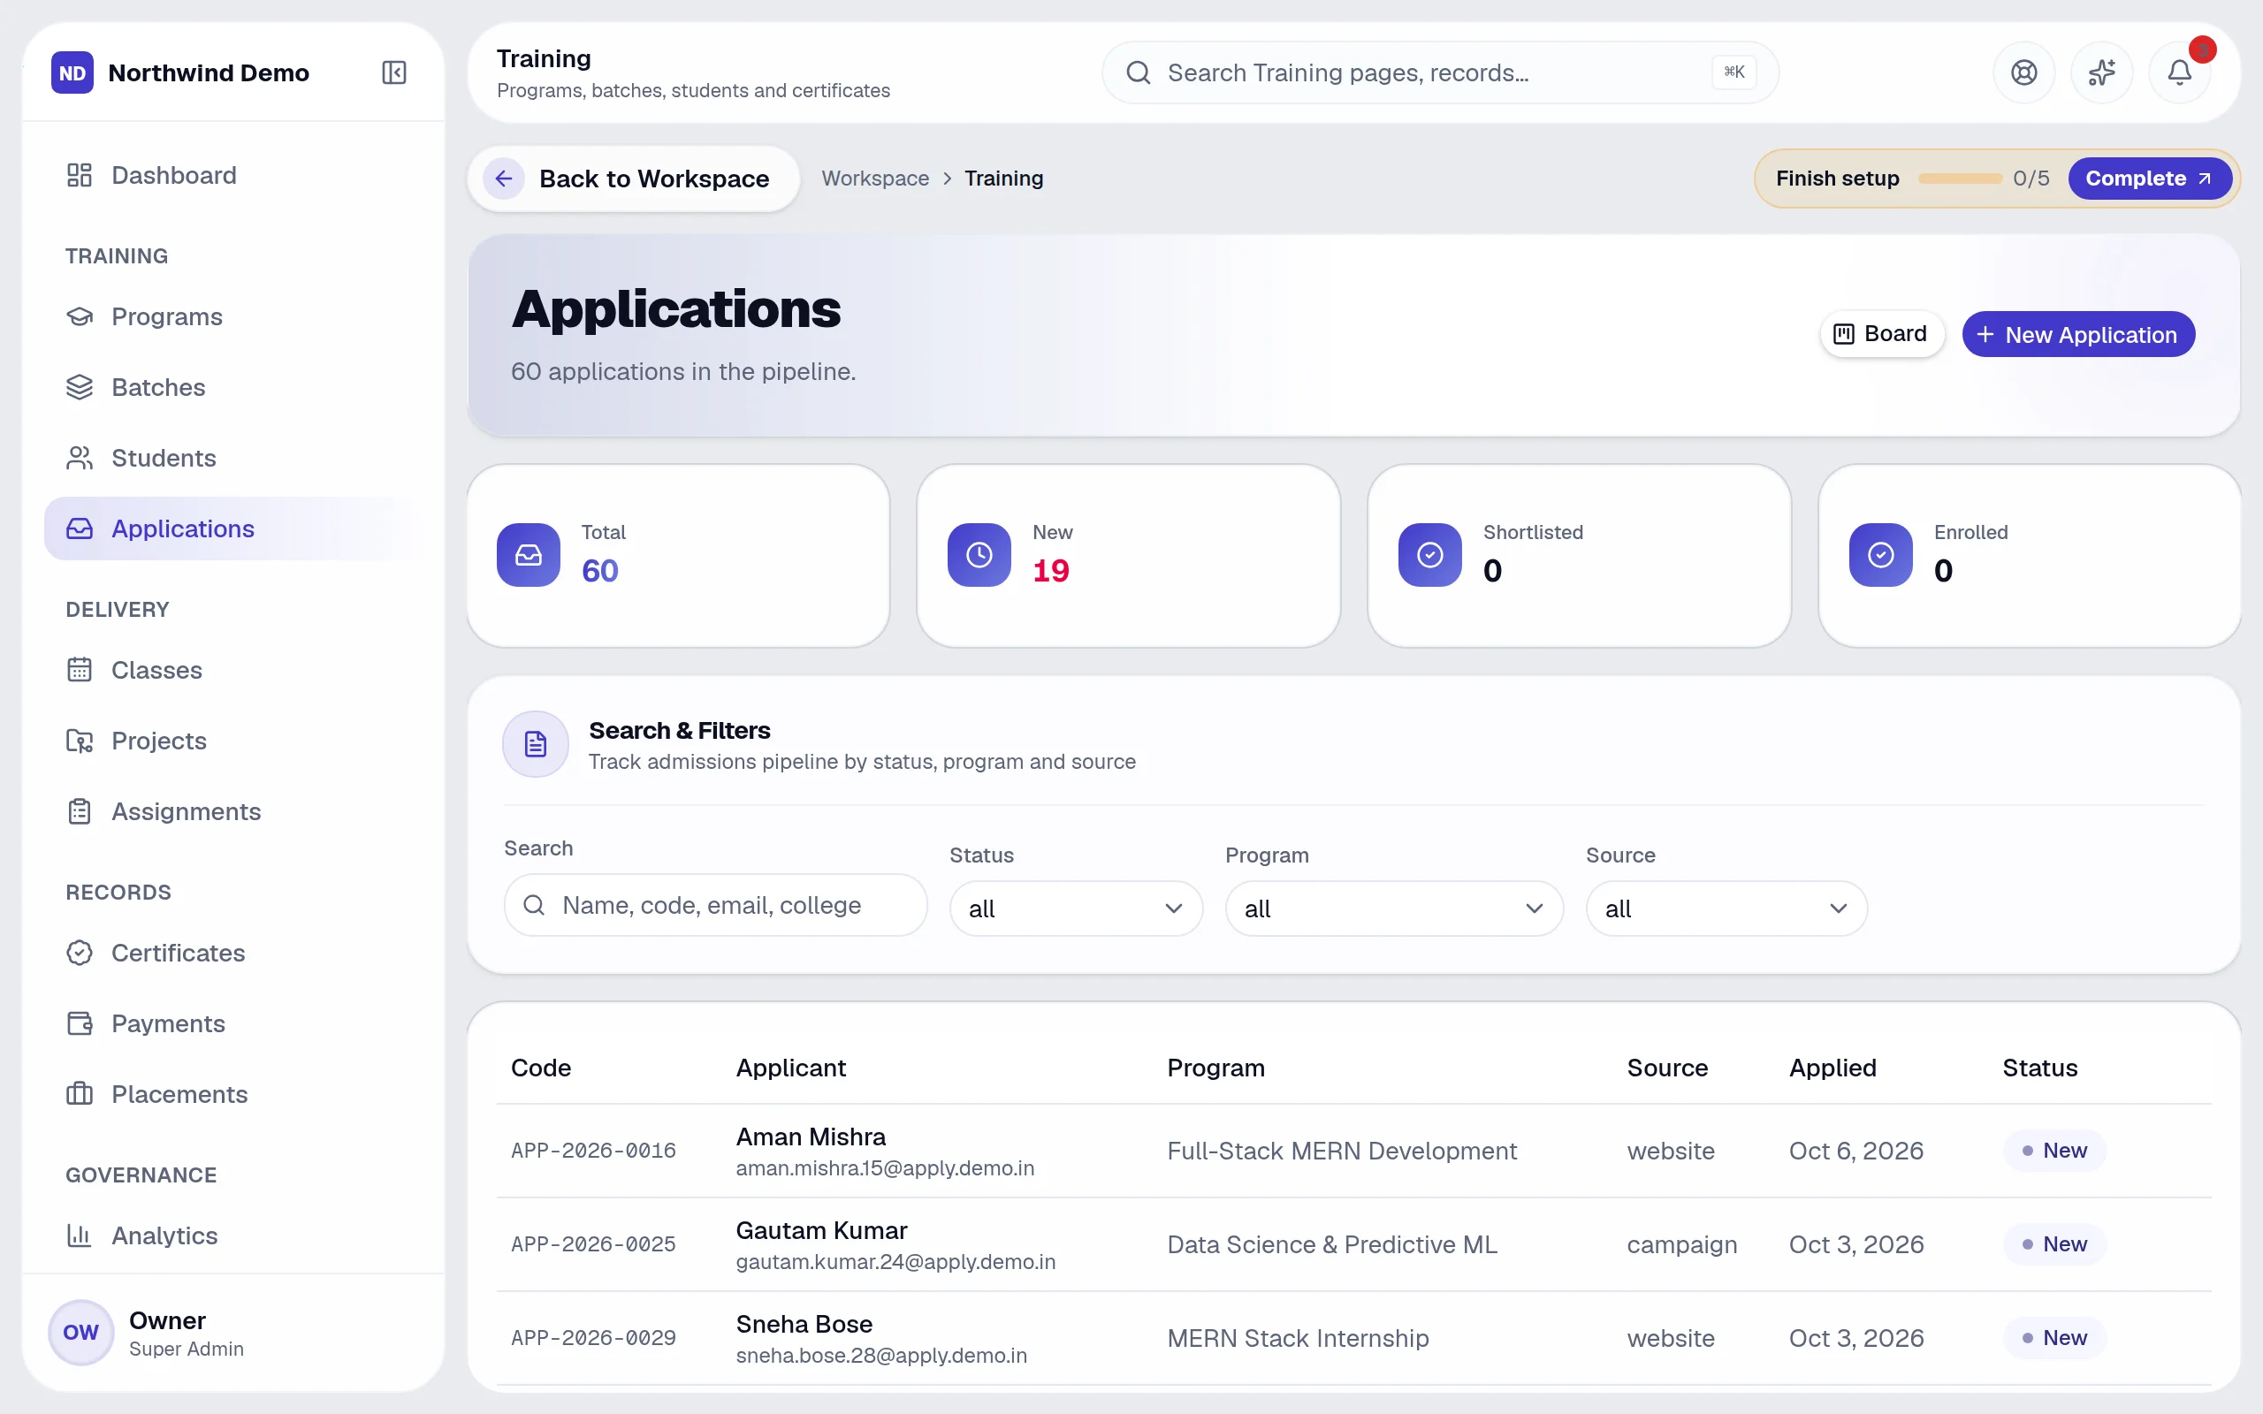The height and width of the screenshot is (1414, 2263).
Task: Click the New Application button
Action: click(2078, 334)
